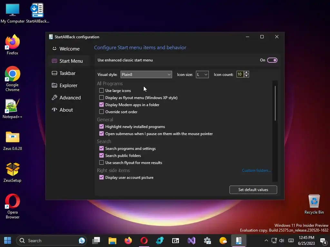The width and height of the screenshot is (330, 247).
Task: Click the taskbar Search box
Action: 52,241
